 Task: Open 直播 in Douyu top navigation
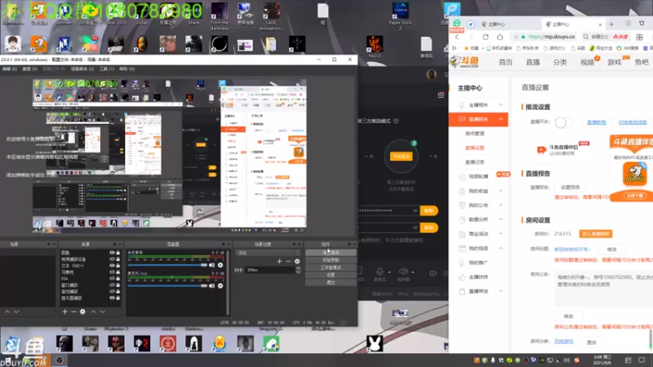click(533, 63)
